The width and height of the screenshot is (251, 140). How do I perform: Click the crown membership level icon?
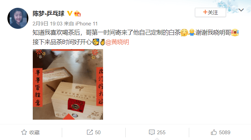tap(77, 14)
